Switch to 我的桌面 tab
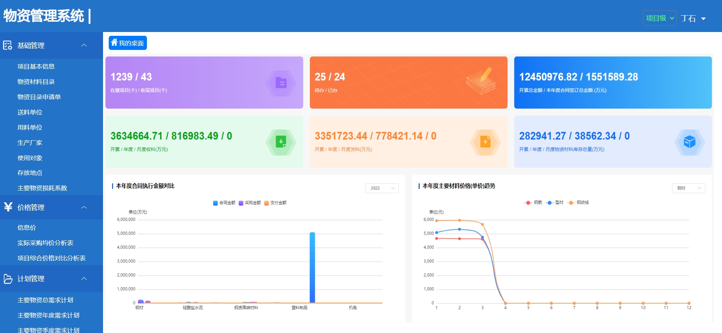Image resolution: width=722 pixels, height=333 pixels. 128,43
